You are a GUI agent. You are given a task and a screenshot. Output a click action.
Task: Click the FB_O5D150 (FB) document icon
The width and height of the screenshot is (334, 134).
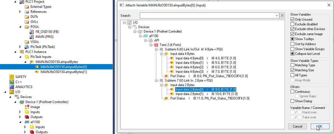(x=32, y=32)
